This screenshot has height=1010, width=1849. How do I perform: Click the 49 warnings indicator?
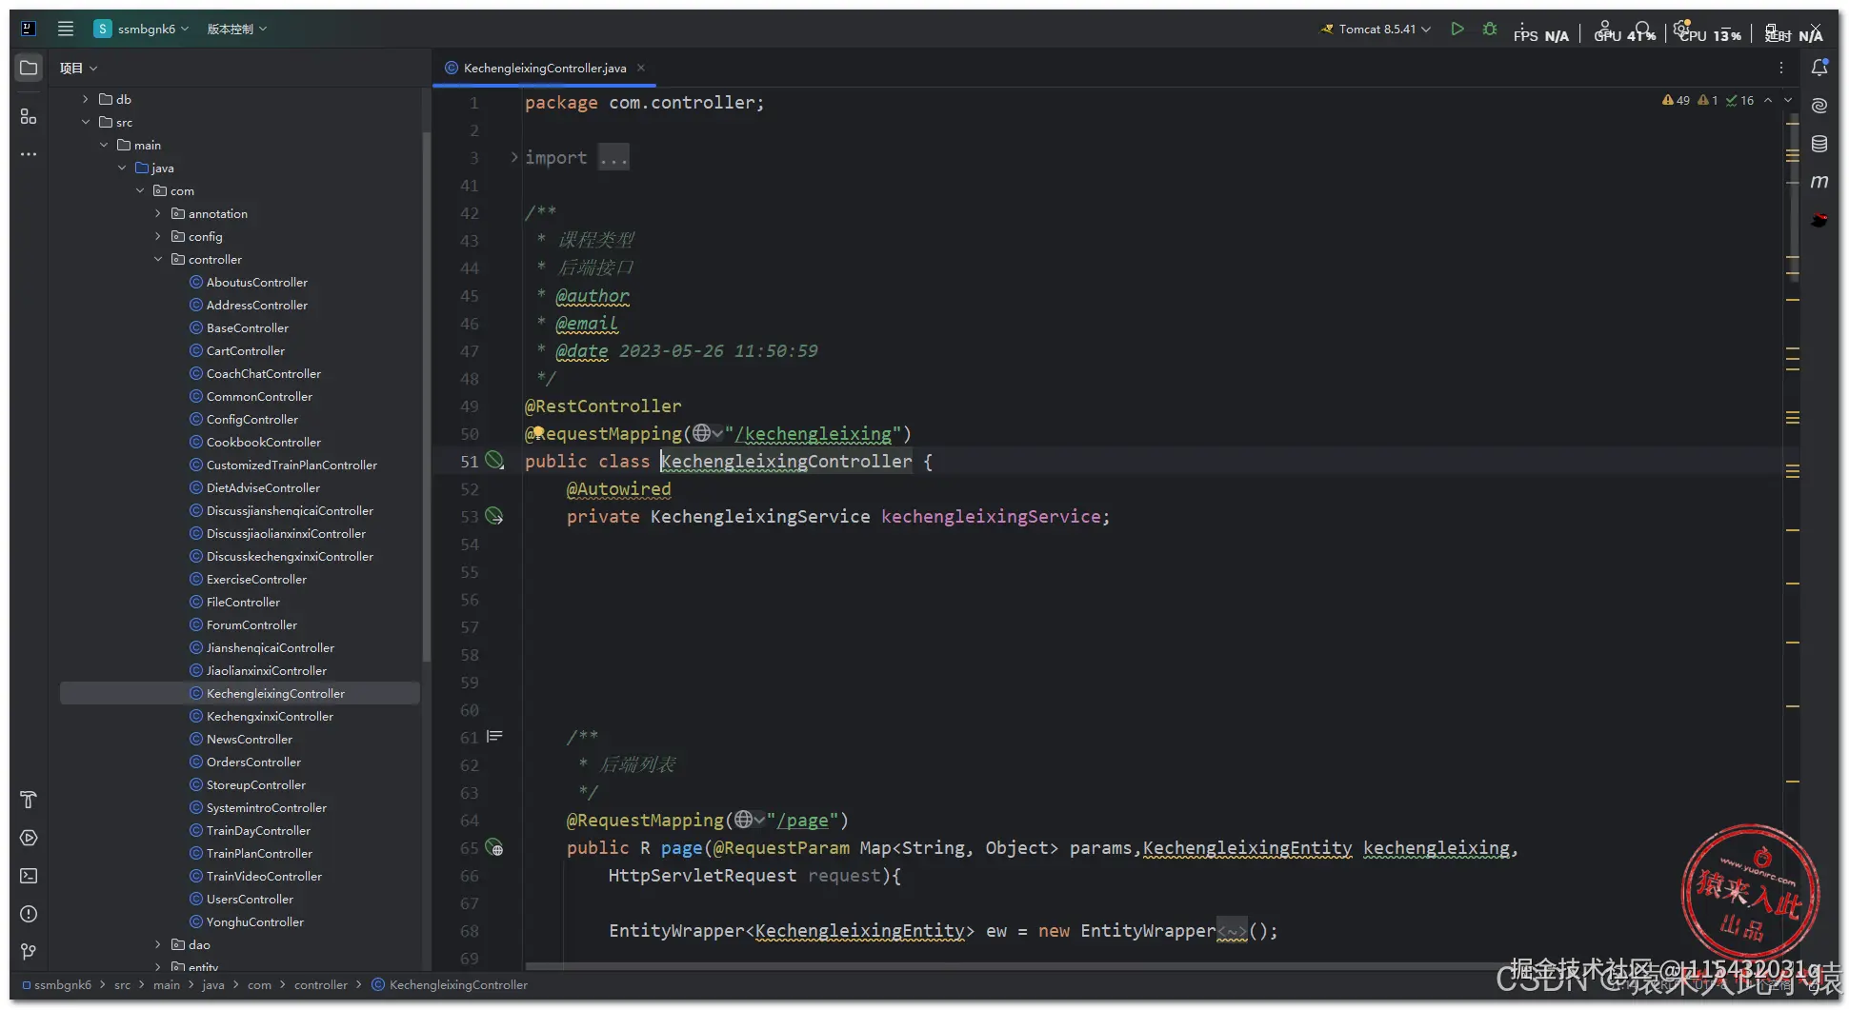click(1676, 100)
